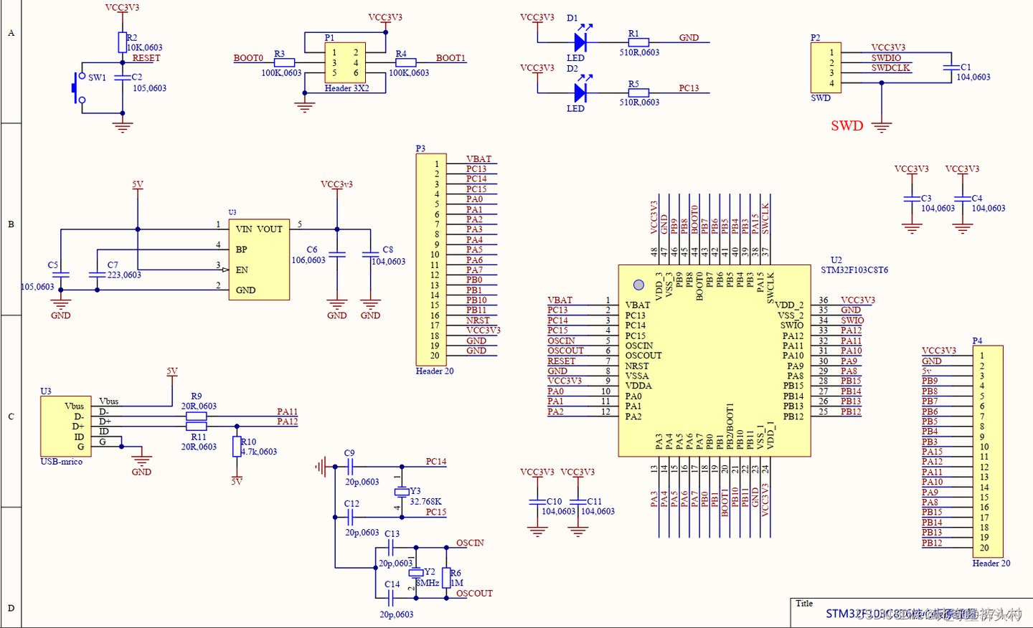Select capacitor C10 104,0603

[x=537, y=502]
